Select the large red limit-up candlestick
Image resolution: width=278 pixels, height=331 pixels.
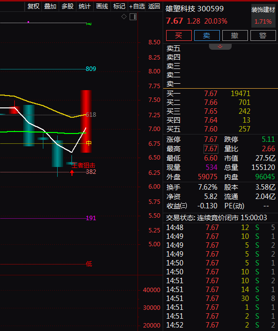[x=86, y=121]
